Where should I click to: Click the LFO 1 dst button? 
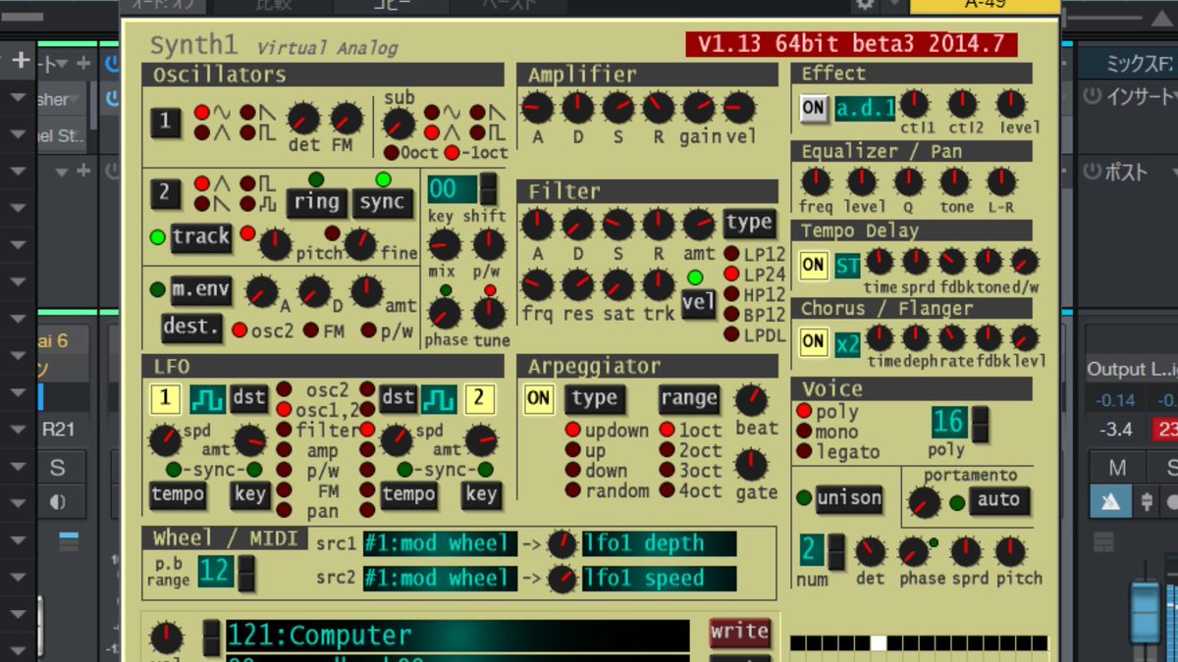[x=249, y=398]
